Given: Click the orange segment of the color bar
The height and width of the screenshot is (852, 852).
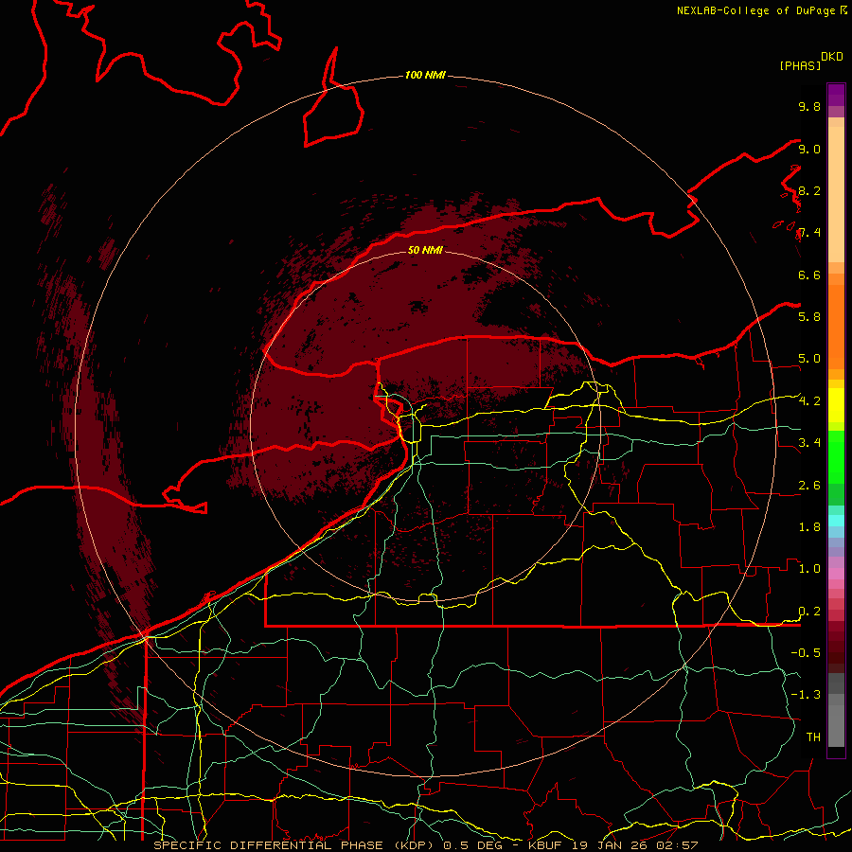Looking at the screenshot, I should coord(836,326).
